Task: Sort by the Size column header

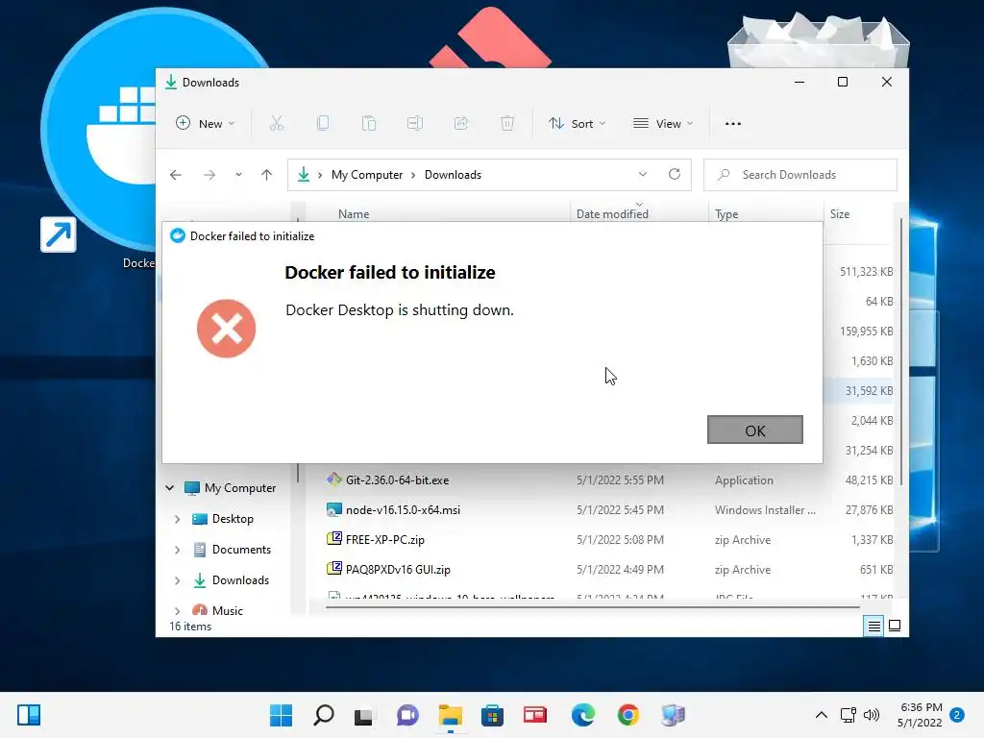Action: coord(840,214)
